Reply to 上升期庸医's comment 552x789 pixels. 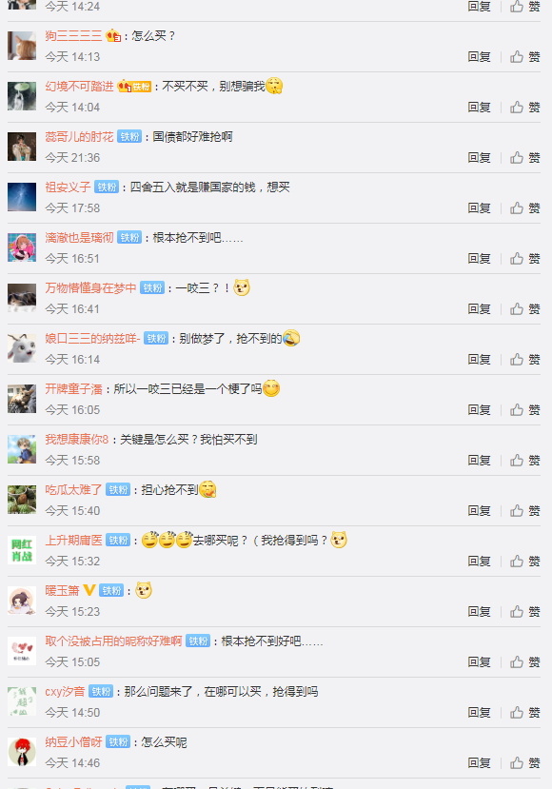point(479,561)
